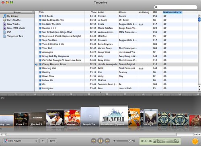Open the New Playlist dropdown
Image resolution: width=201 pixels, height=146 pixels.
tap(20, 141)
